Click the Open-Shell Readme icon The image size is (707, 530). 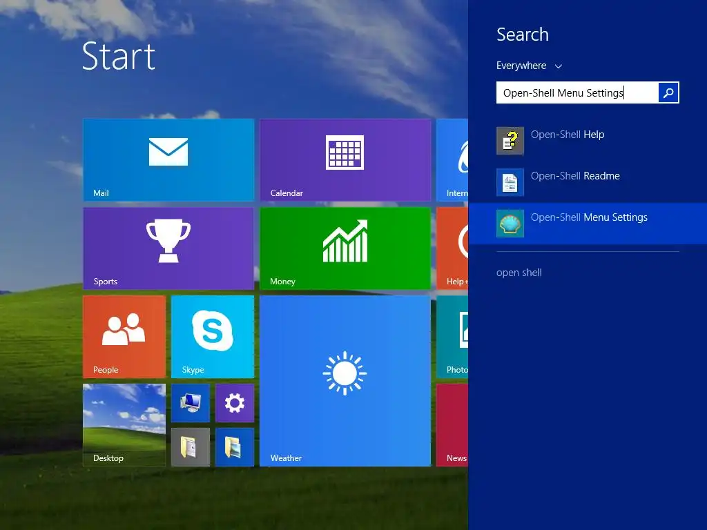coord(510,182)
